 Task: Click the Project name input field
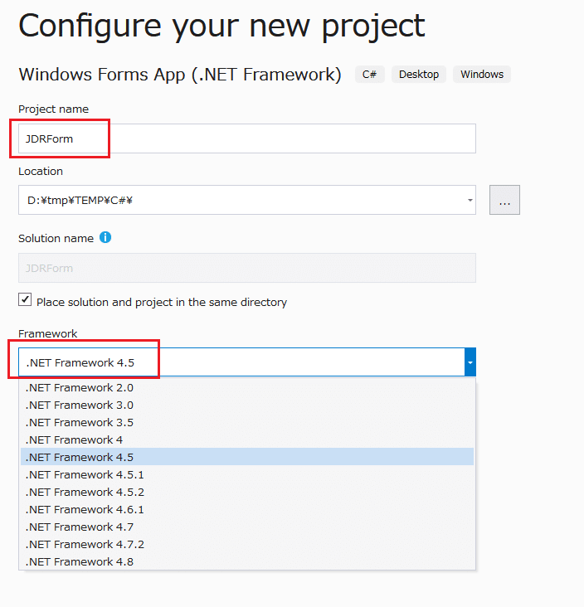pos(246,138)
